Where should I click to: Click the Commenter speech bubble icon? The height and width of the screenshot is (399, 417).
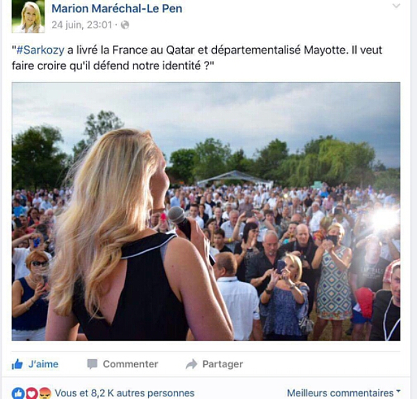tap(92, 364)
